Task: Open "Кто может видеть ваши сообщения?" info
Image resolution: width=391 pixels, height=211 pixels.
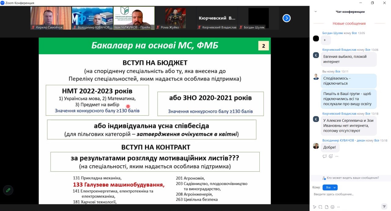Action: [x=353, y=178]
